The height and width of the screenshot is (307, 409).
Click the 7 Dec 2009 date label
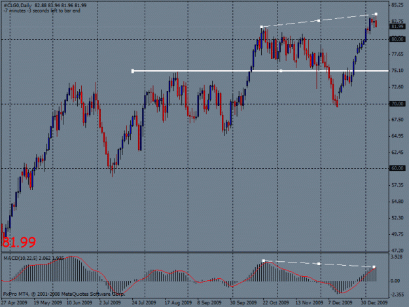(340, 302)
